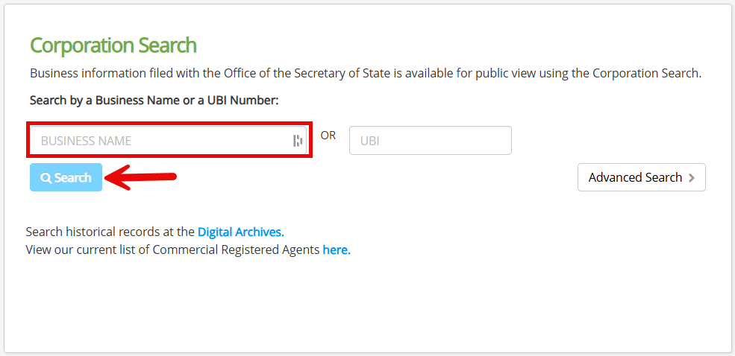Open the Digital Archives link
The width and height of the screenshot is (735, 356).
(x=241, y=232)
